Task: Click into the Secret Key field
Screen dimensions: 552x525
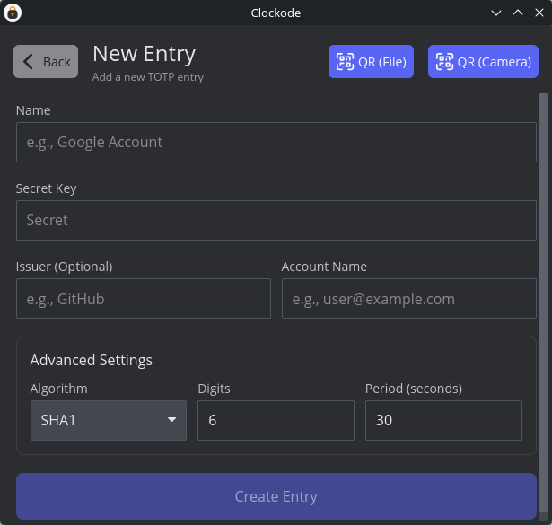Action: (276, 220)
